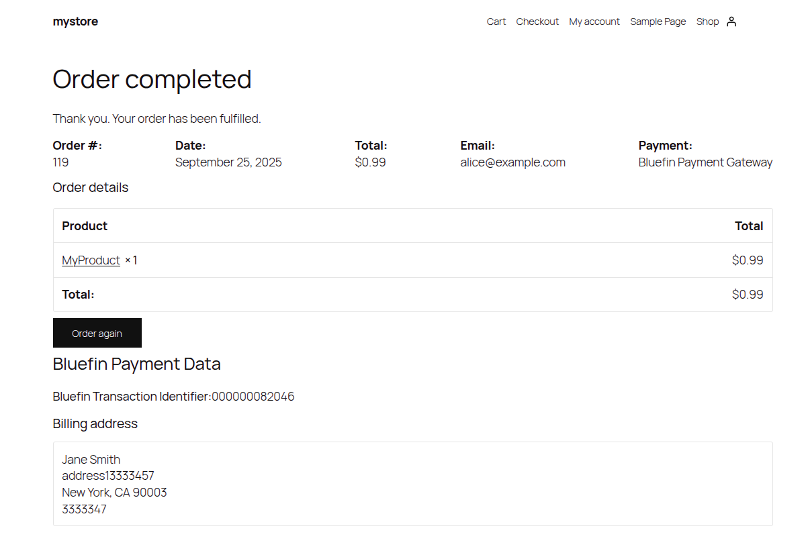Open the MyProduct product link
The height and width of the screenshot is (557, 810).
[x=91, y=260]
